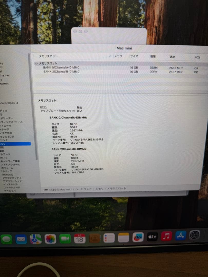
Task: Click the Mac mini window title
Action: (124, 48)
